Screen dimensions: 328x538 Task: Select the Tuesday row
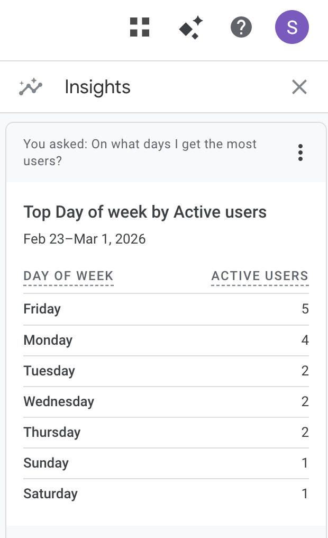(49, 371)
